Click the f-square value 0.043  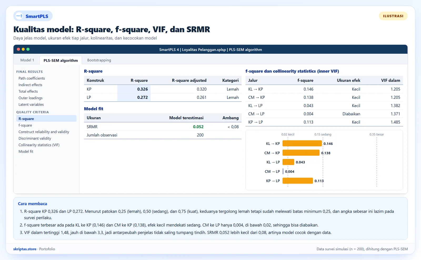coord(308,106)
